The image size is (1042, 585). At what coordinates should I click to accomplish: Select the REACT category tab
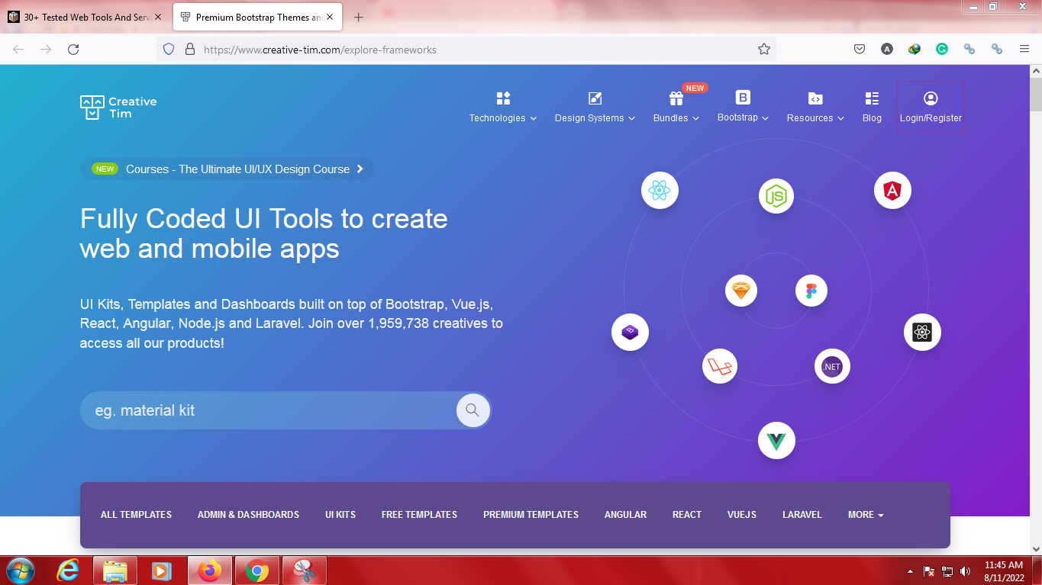tap(687, 515)
